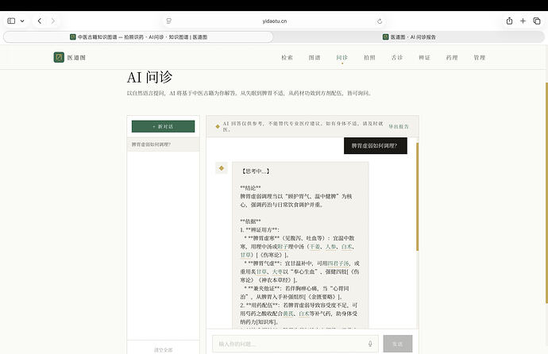Open the 附子 herb link

283,247
